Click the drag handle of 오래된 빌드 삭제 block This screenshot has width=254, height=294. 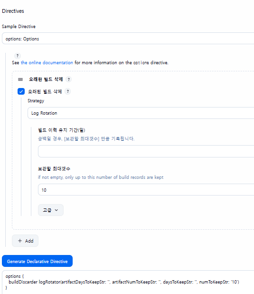coord(20,79)
